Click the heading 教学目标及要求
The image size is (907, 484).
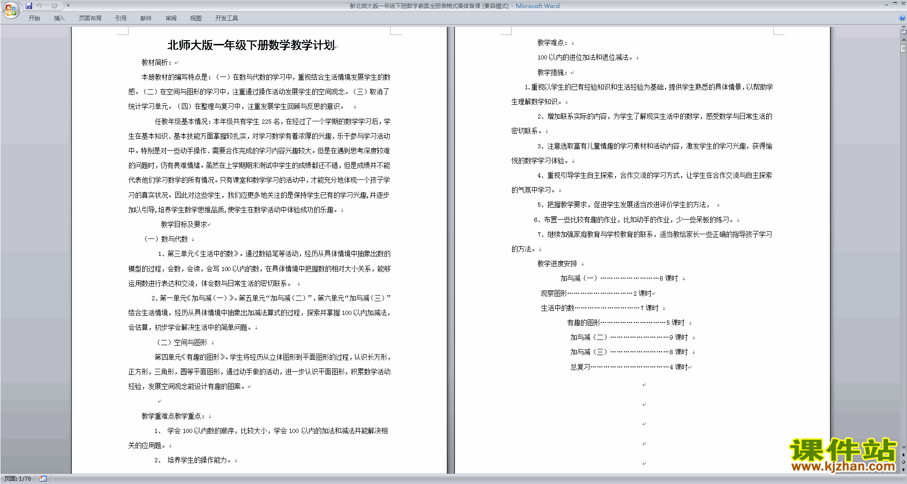pos(184,224)
